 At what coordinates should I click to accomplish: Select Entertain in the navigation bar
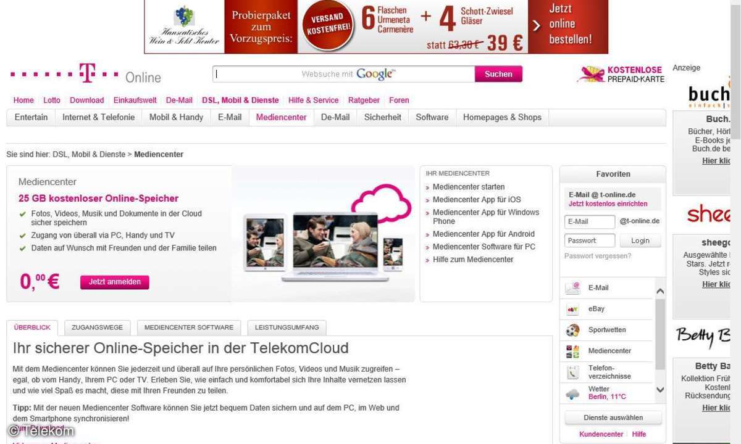tap(31, 117)
